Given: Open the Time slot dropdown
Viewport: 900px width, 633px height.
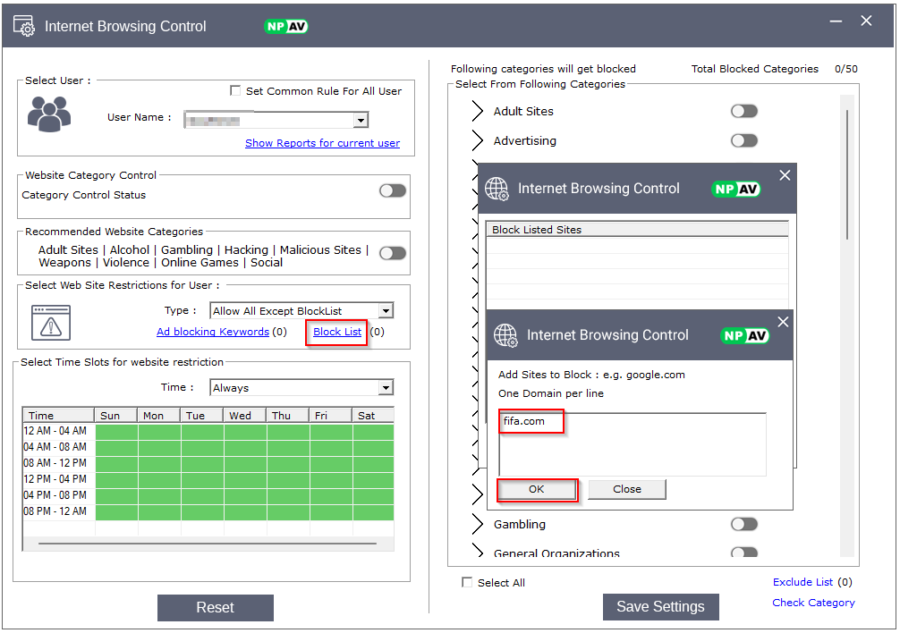Looking at the screenshot, I should point(385,388).
